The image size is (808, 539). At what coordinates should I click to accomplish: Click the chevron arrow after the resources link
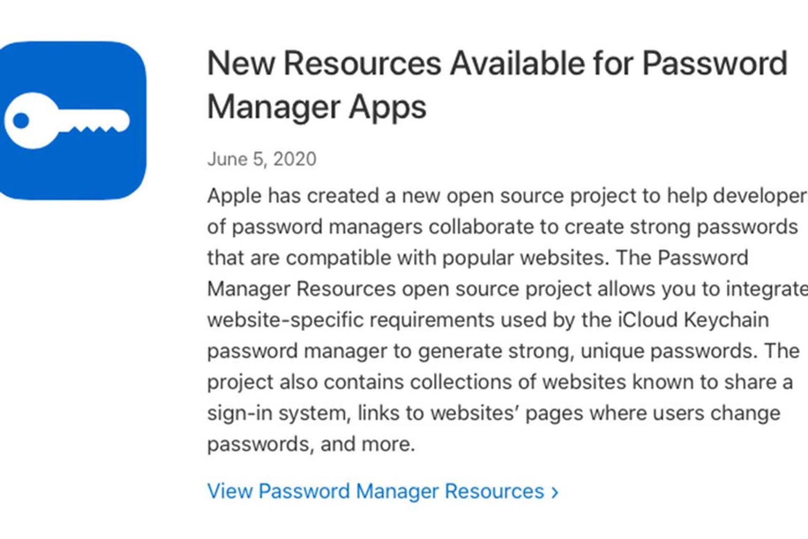coord(555,492)
